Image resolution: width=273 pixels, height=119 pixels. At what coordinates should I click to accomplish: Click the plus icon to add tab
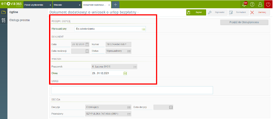(x=115, y=5)
